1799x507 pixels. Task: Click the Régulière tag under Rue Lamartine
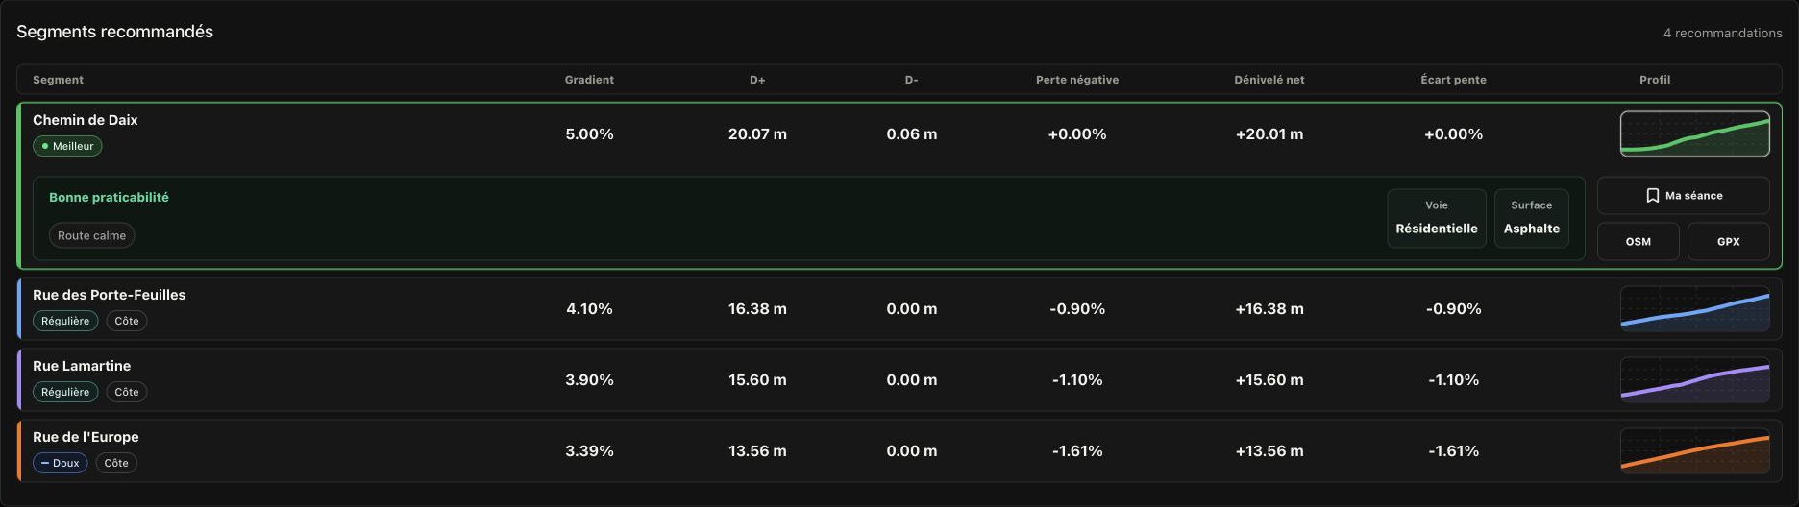(65, 392)
